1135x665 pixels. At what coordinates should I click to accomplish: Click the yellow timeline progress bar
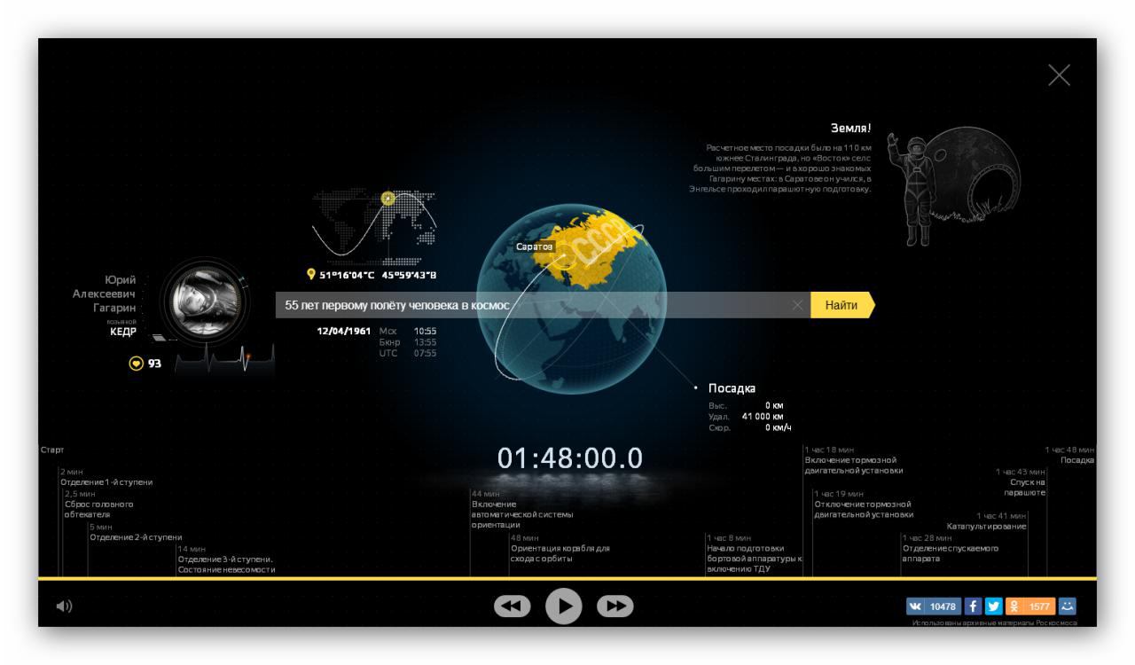[567, 578]
